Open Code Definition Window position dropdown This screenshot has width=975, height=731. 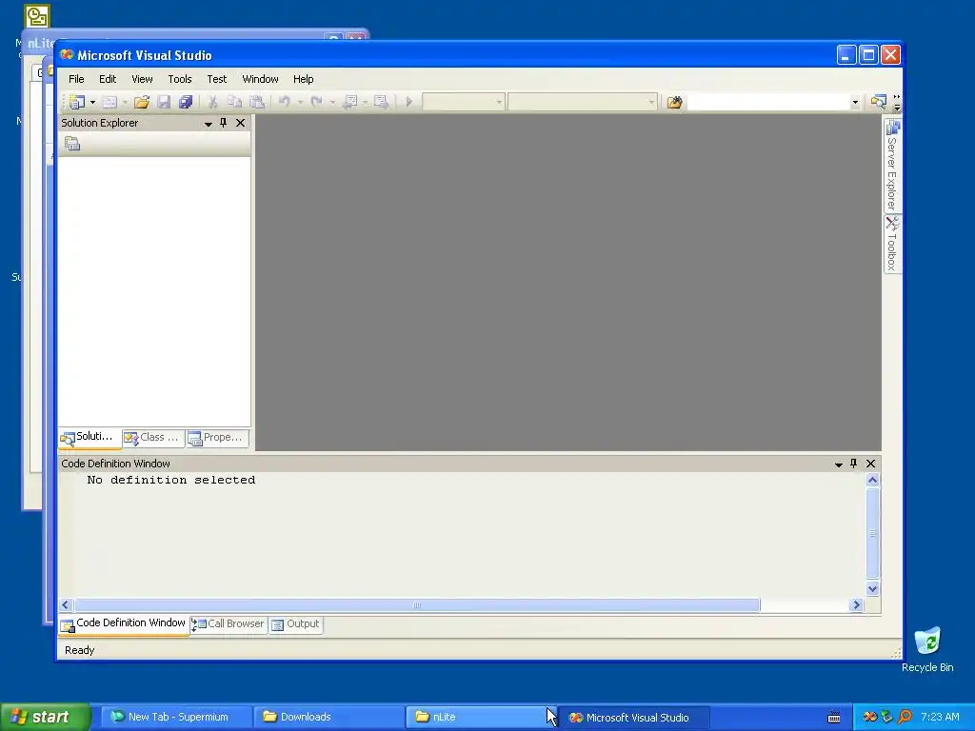(x=838, y=464)
